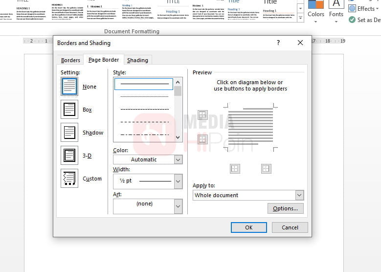Viewport: 381px width, 272px height.
Task: Click the Custom setting label
Action: tap(92, 179)
